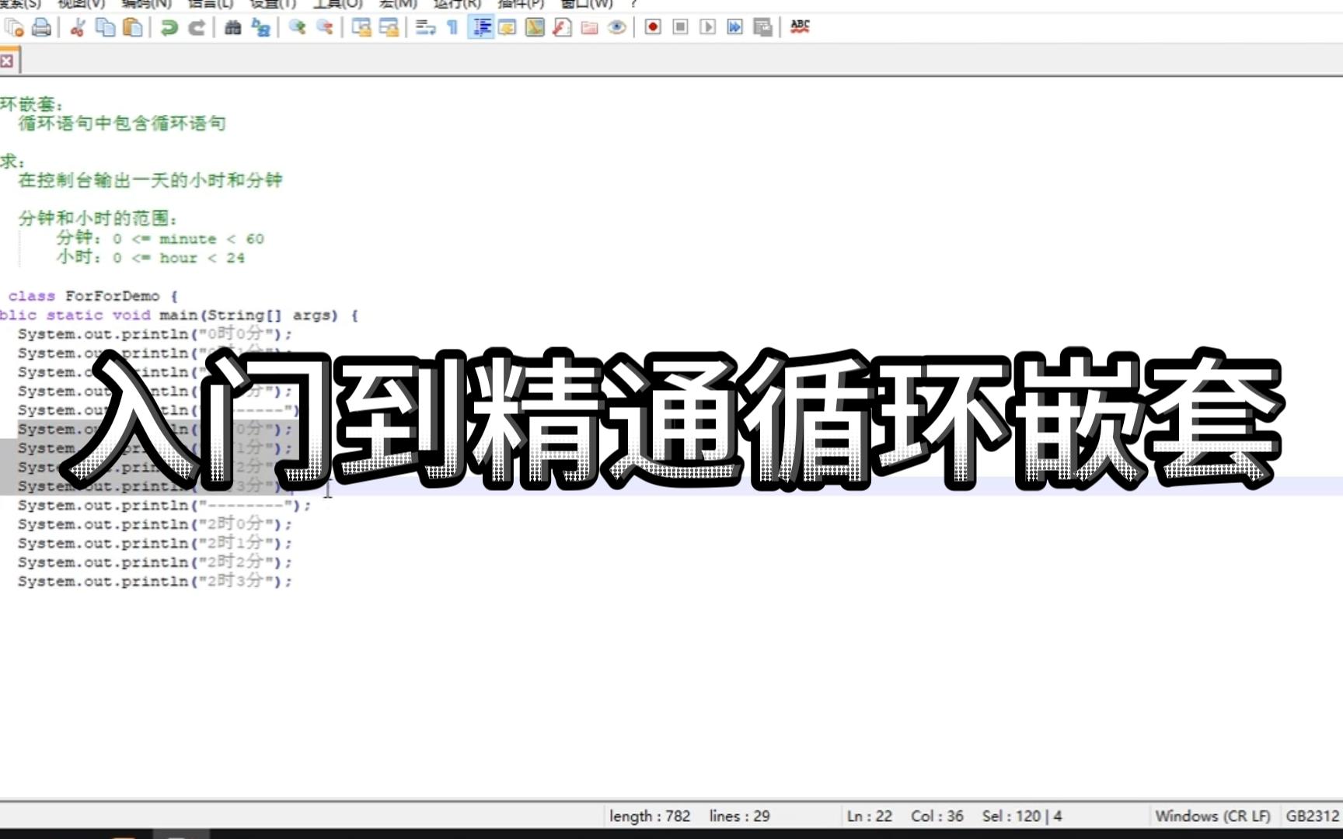1343x839 pixels.
Task: Open the Document Map icon
Action: 535,28
